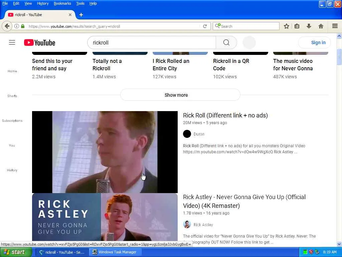Click the taskbar clock showing 8:19 AM
This screenshot has height=257, width=342.
point(330,252)
